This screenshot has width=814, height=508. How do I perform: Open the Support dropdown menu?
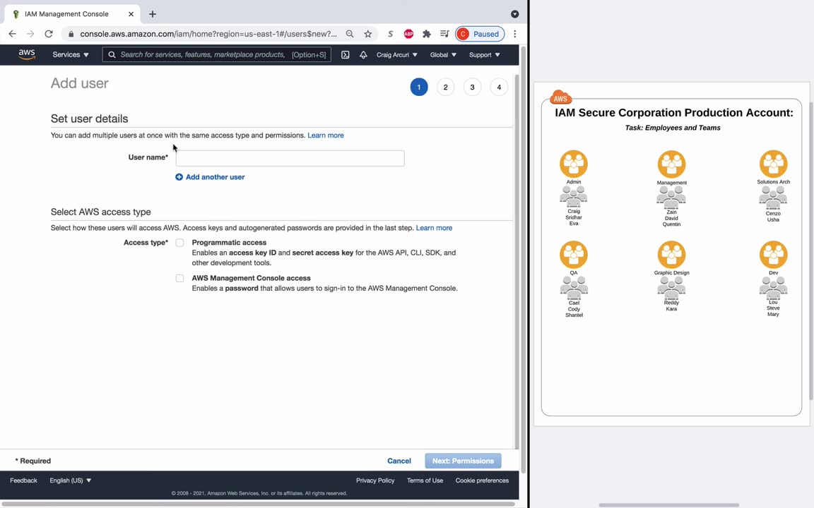tap(485, 54)
